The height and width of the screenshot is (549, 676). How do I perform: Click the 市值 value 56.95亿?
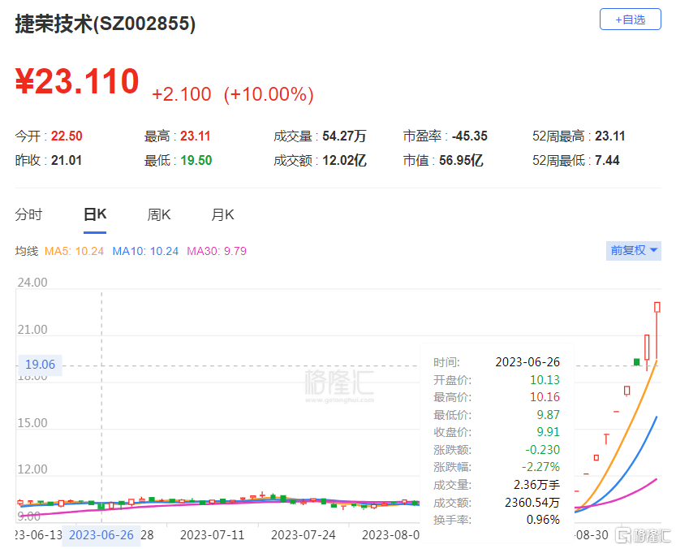461,161
